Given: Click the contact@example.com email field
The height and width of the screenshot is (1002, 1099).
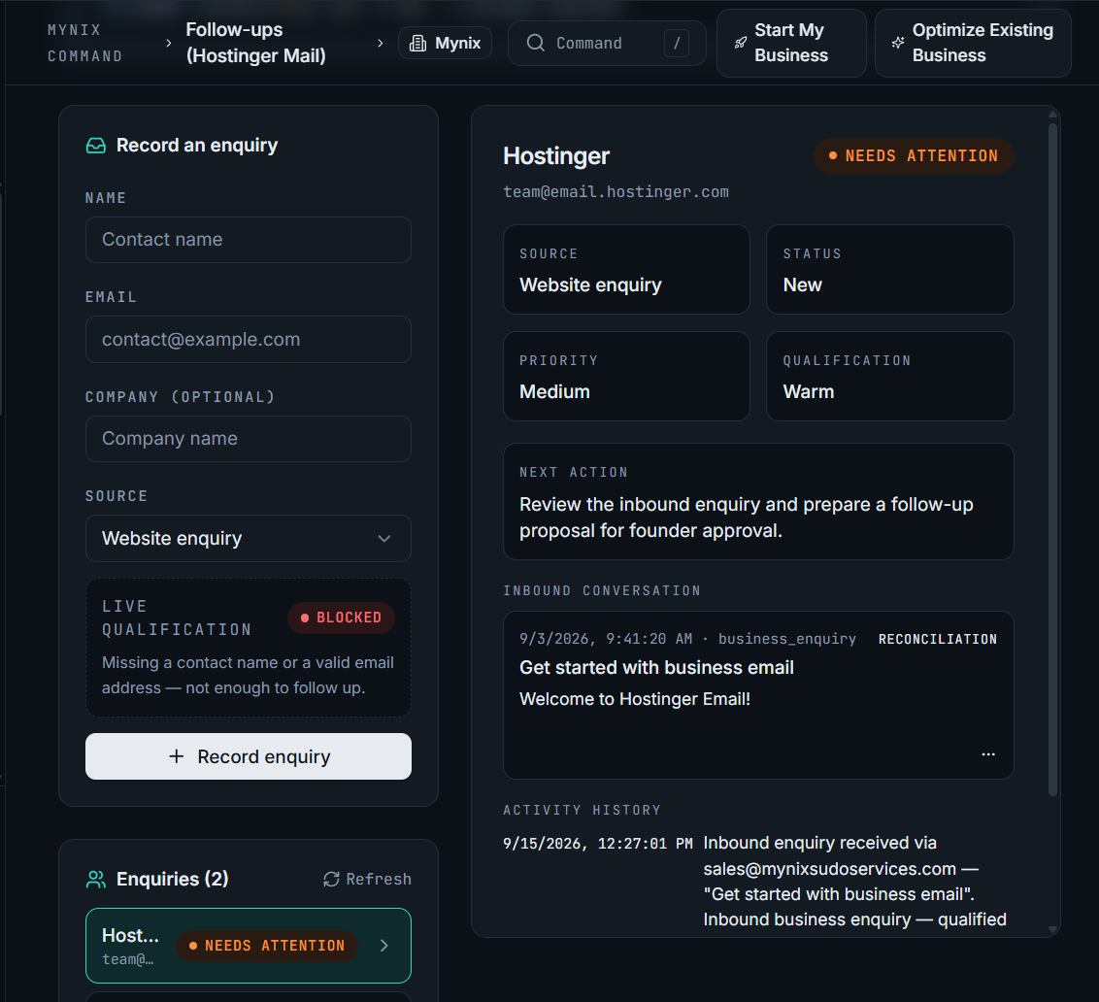Looking at the screenshot, I should [249, 340].
